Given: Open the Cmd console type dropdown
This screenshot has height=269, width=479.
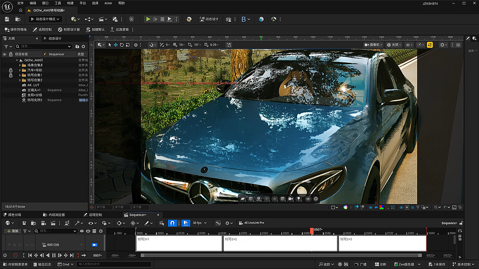Looking at the screenshot, I should (x=66, y=265).
